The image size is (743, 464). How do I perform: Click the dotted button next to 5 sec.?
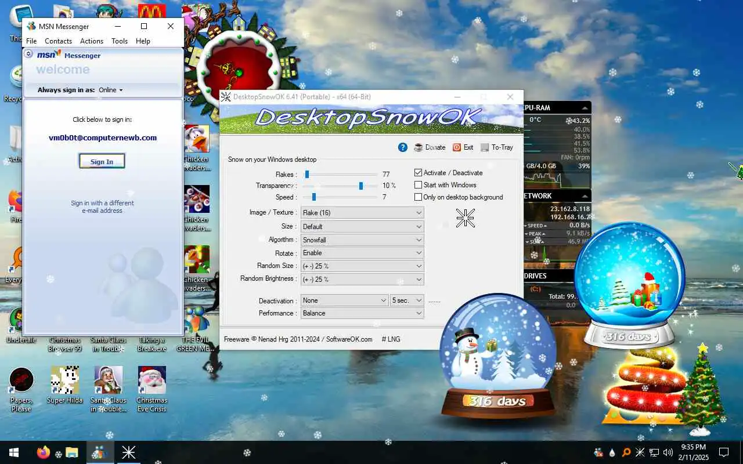[434, 300]
